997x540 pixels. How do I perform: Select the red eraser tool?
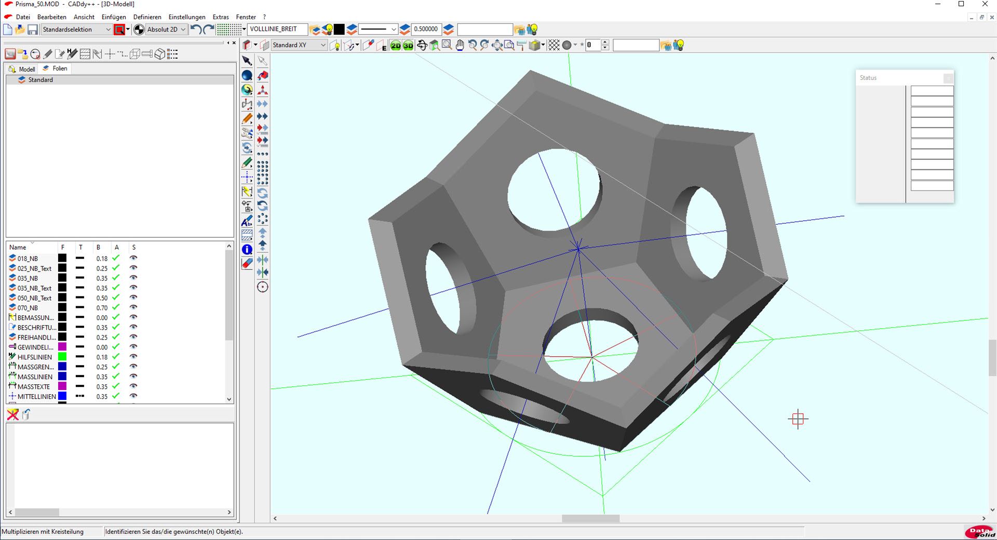pos(247,264)
